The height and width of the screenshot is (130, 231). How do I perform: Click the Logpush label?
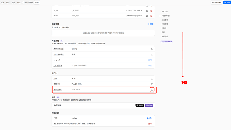point(57,60)
